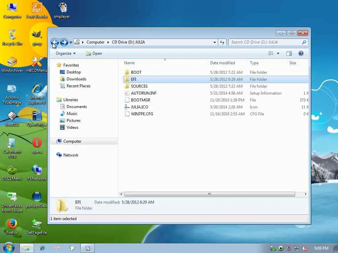The width and height of the screenshot is (338, 253).
Task: Open recent pages dropdown next to Forward
Action: click(x=71, y=42)
